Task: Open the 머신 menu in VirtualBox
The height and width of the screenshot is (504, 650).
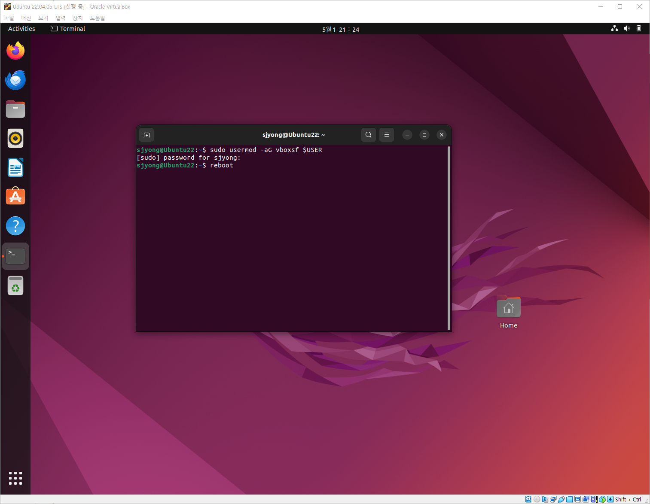Action: tap(26, 18)
